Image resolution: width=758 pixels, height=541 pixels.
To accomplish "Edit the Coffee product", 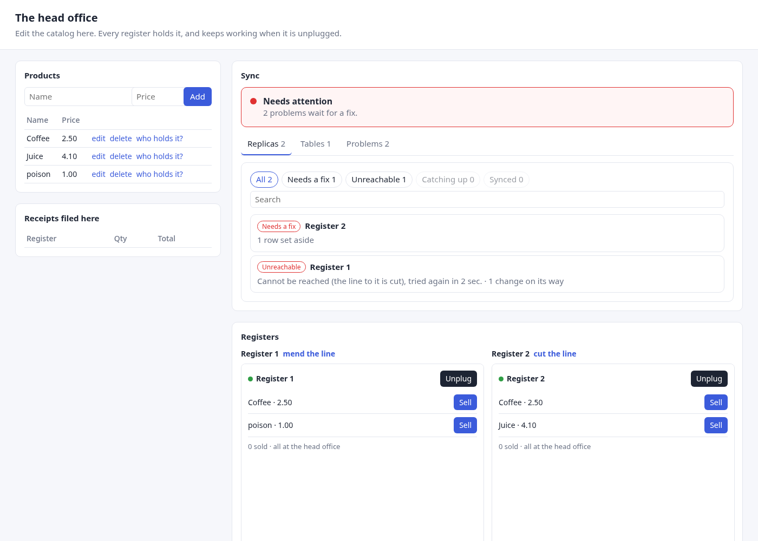I will [99, 138].
